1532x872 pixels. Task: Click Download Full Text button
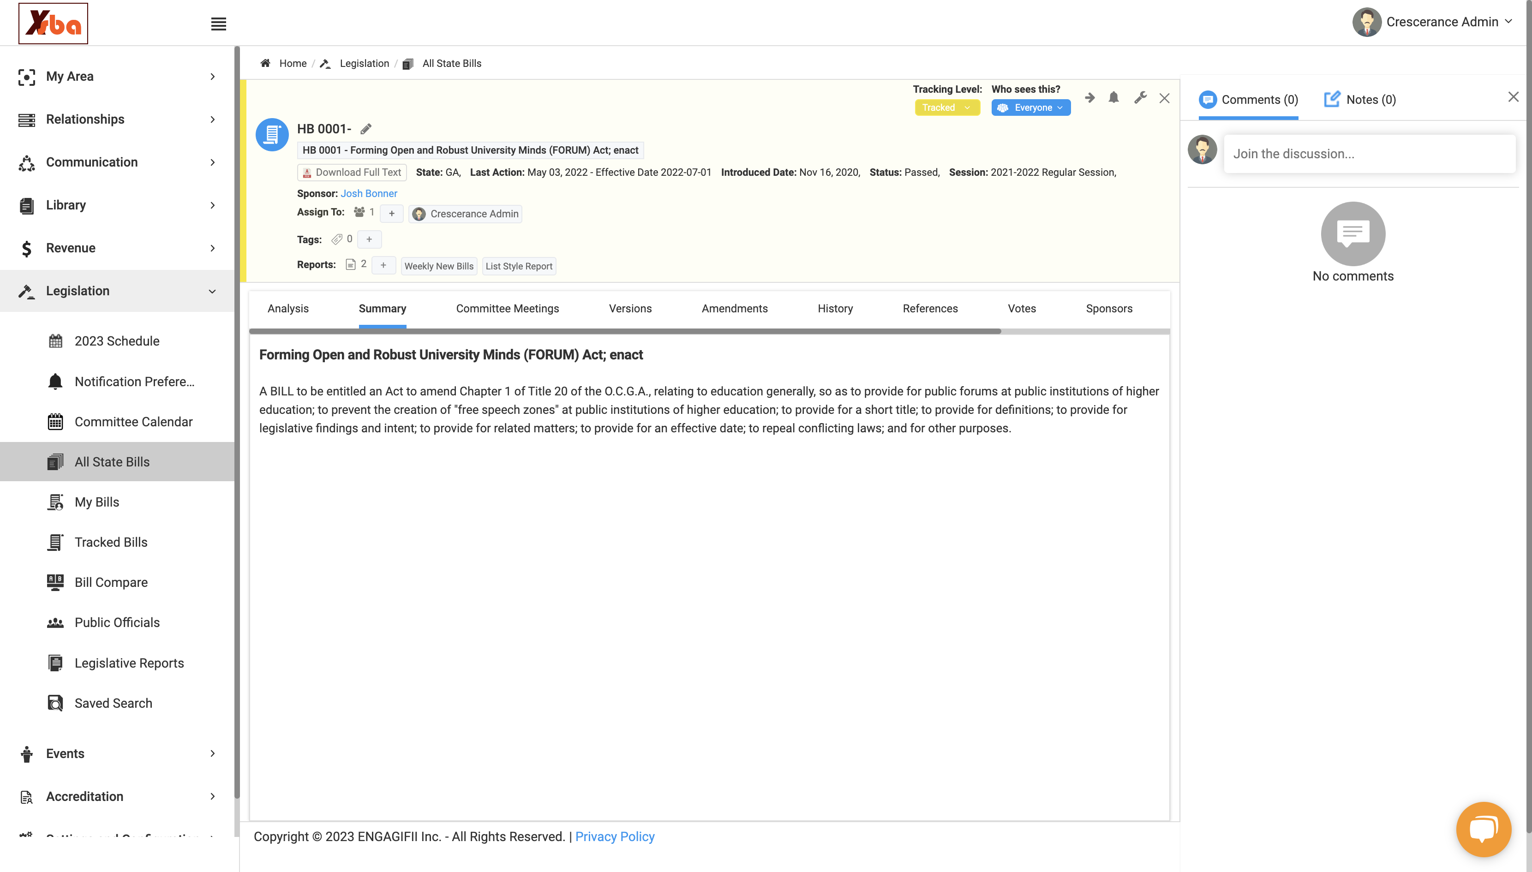(352, 173)
